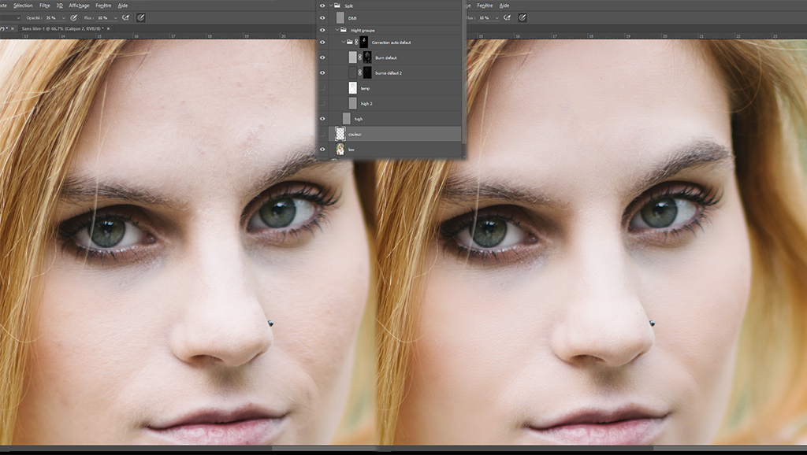The image size is (807, 455).
Task: Open the Filtre menu
Action: (44, 5)
